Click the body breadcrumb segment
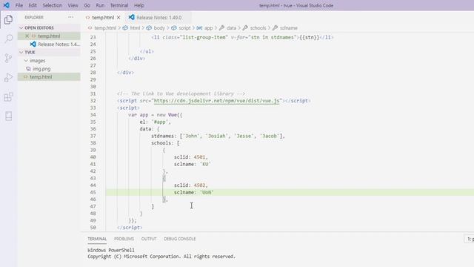474x267 pixels. coord(159,28)
